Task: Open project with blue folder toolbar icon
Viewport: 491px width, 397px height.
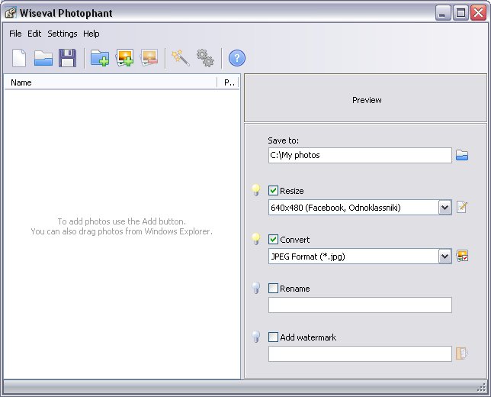Action: [x=43, y=58]
